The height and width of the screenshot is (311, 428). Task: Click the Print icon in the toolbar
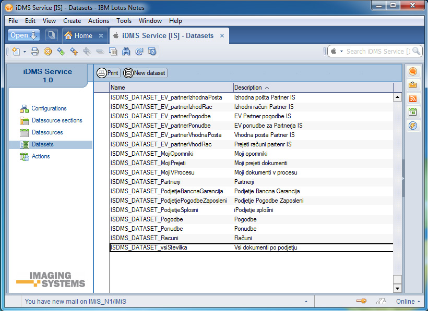34,52
